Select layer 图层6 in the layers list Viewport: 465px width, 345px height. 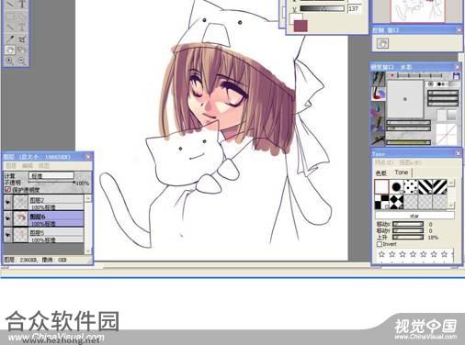tap(56, 218)
